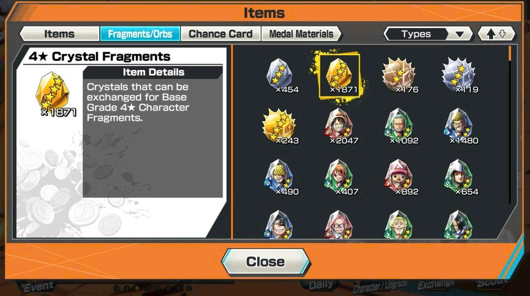Viewport: 530px width, 296px height.
Task: Select Luffy character fragment x2047
Action: pyautogui.click(x=340, y=126)
